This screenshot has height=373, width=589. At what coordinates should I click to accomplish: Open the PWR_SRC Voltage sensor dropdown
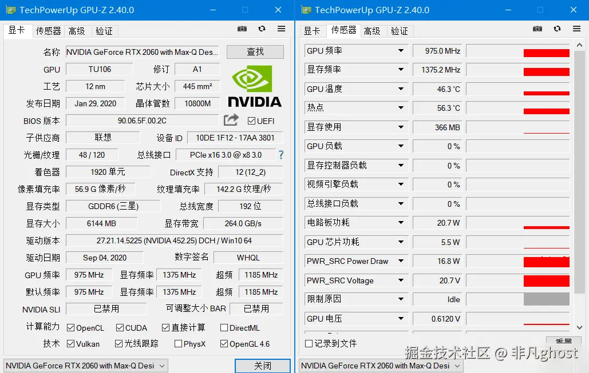pos(401,280)
